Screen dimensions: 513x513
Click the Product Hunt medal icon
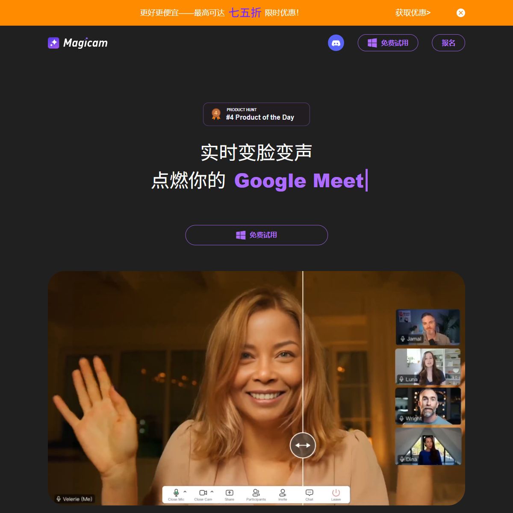tap(216, 114)
